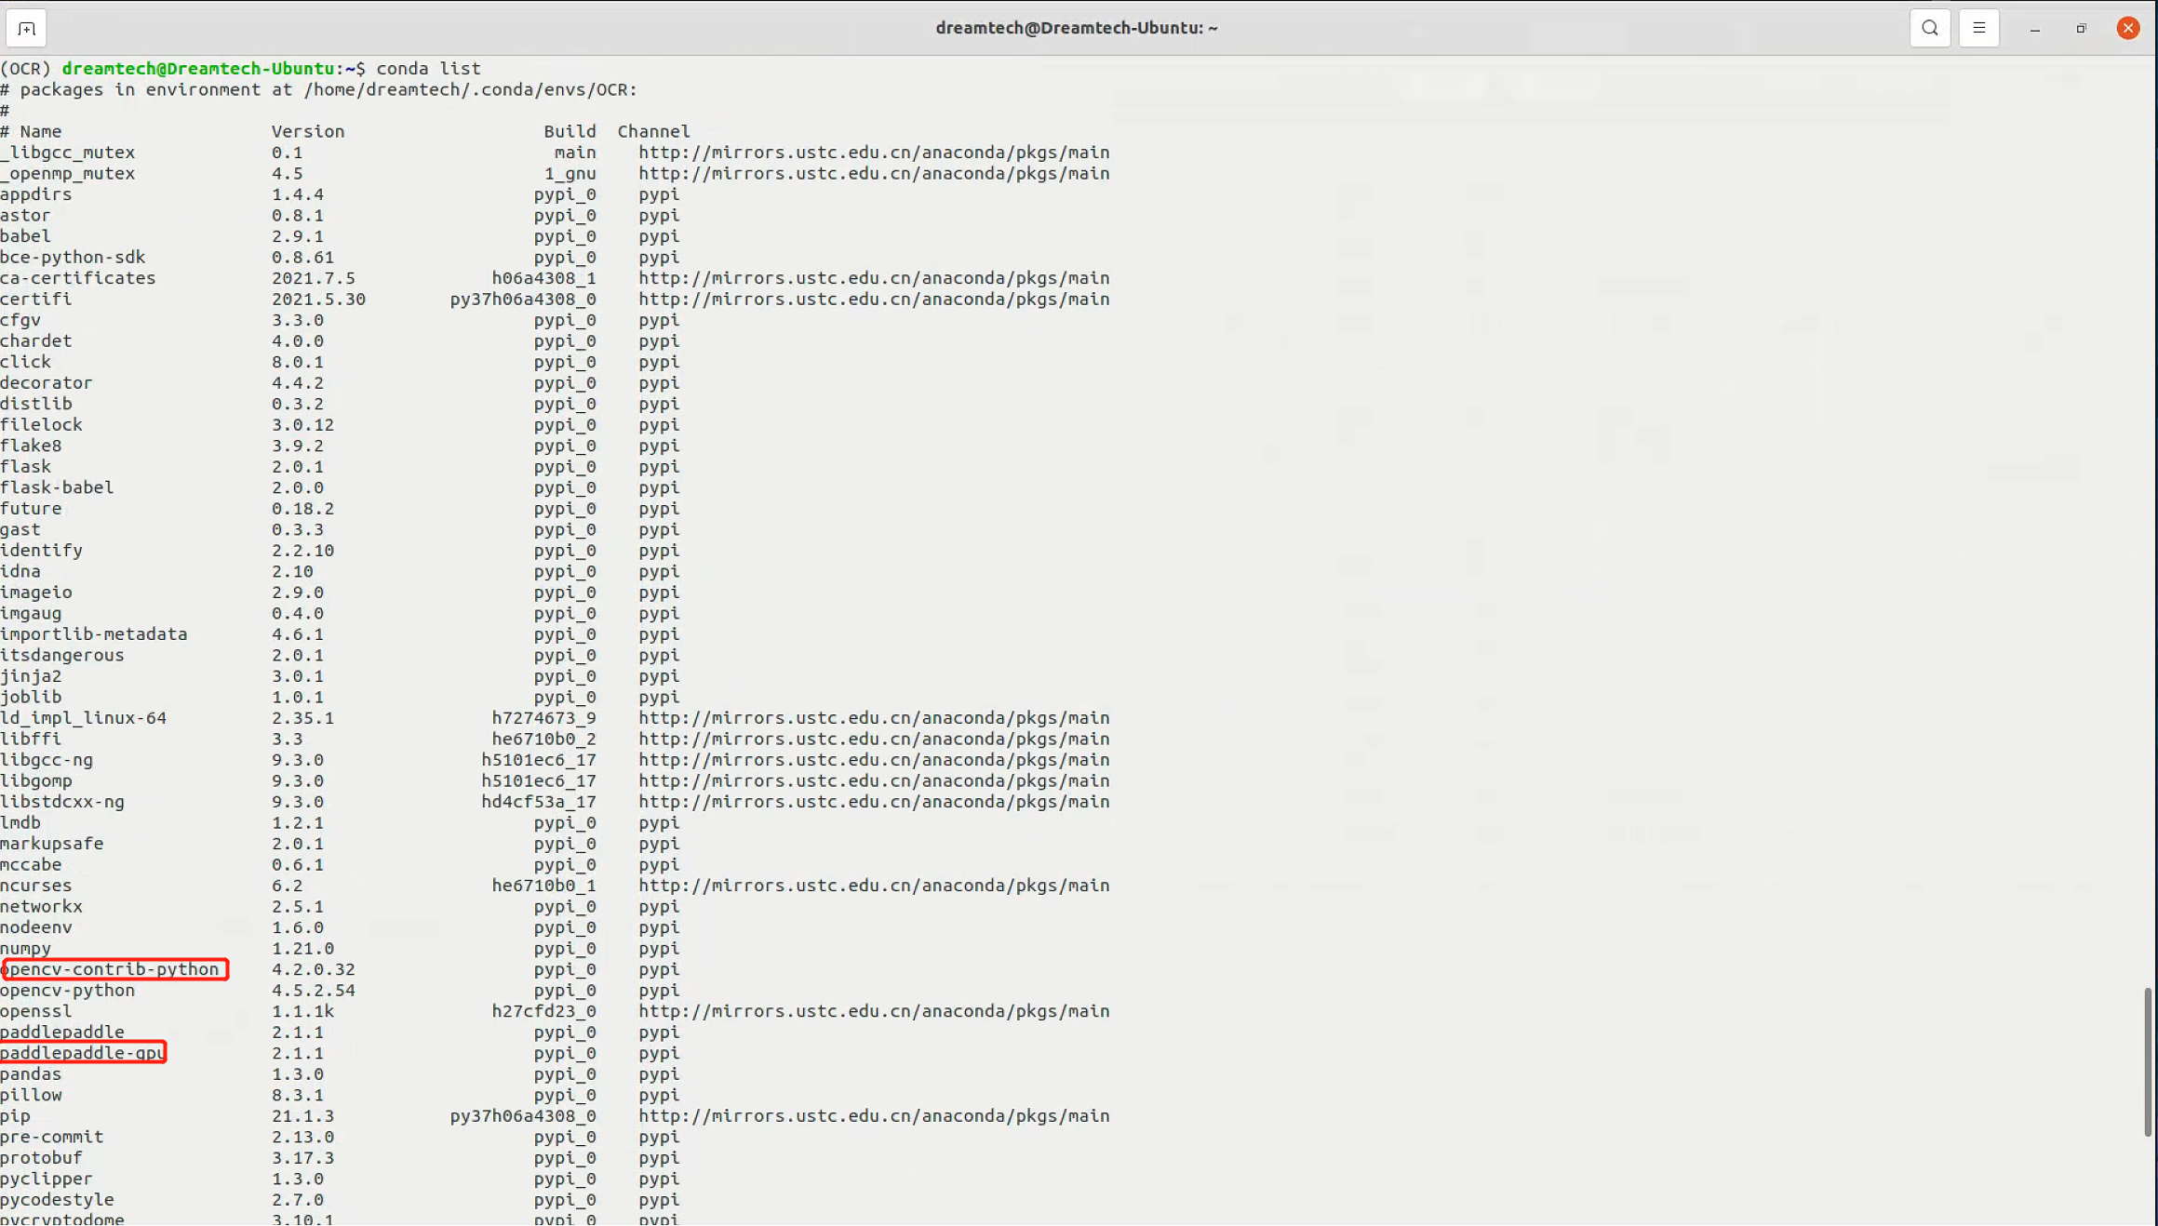Click numpy version 1.21.0
Image resolution: width=2158 pixels, height=1226 pixels.
click(x=302, y=949)
